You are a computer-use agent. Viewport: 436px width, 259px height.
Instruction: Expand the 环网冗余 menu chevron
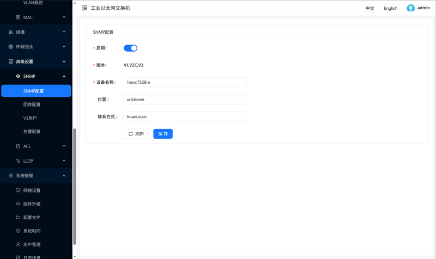[64, 47]
